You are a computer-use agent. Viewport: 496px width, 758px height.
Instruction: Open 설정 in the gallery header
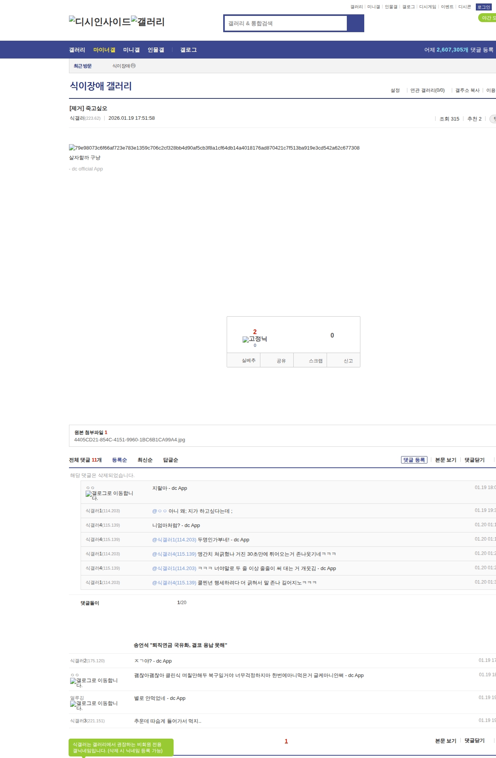click(x=395, y=90)
